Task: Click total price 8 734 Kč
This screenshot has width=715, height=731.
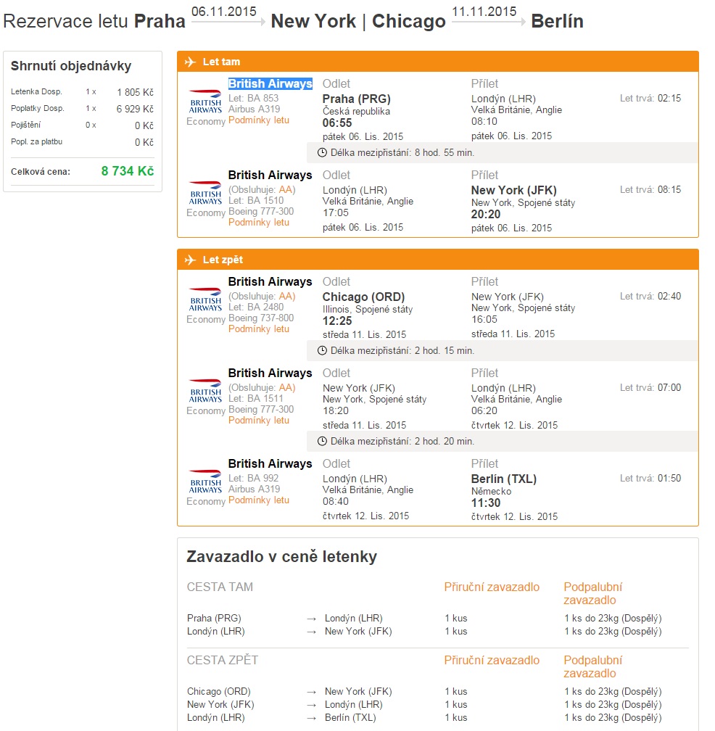Action: pos(128,171)
